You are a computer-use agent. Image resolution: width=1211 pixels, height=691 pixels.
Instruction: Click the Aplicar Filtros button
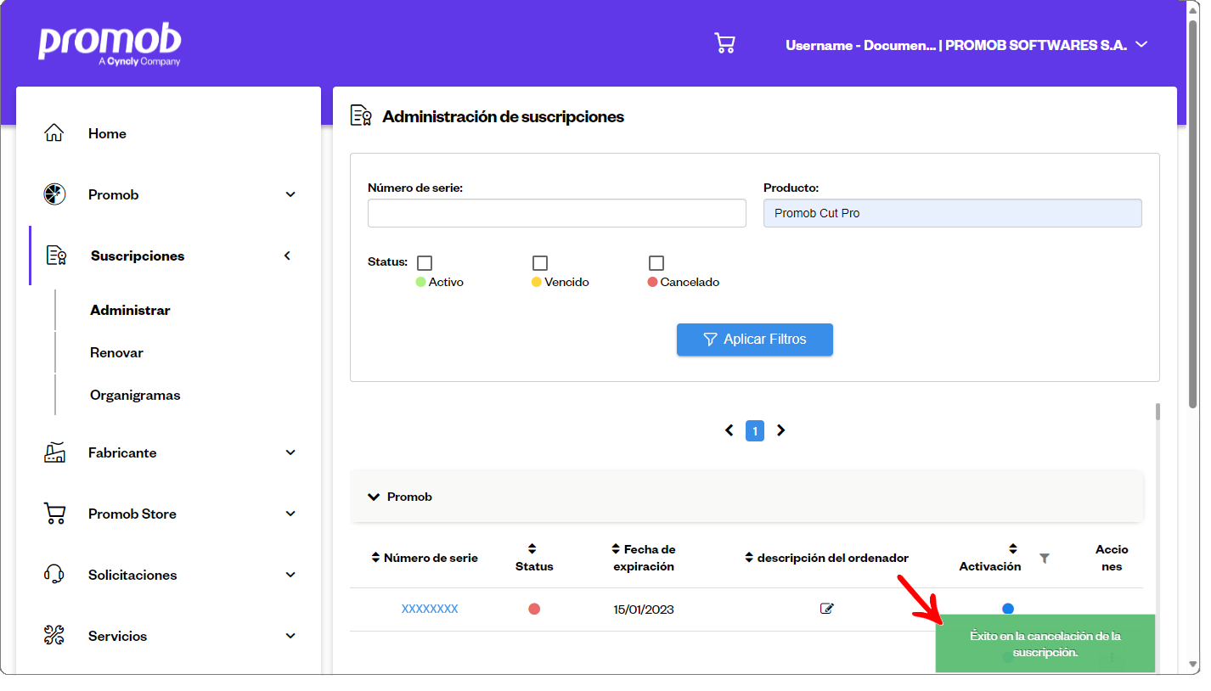pos(755,340)
